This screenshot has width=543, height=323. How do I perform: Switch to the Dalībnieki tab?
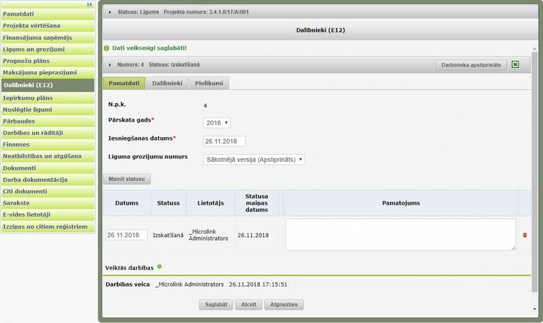point(167,83)
